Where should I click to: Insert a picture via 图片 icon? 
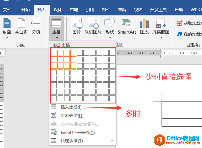coord(77,23)
